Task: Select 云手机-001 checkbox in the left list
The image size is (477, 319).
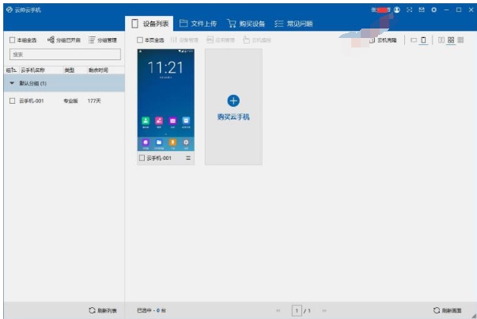Action: 12,101
